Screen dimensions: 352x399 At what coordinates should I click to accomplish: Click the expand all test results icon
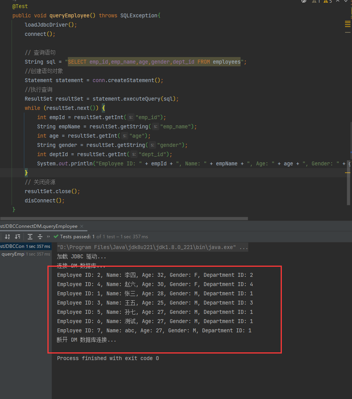click(30, 237)
